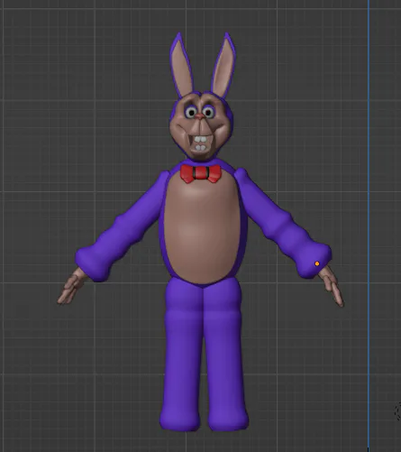Click the rabbit's pink nose
Viewport: 401px width, 452px height.
point(200,115)
